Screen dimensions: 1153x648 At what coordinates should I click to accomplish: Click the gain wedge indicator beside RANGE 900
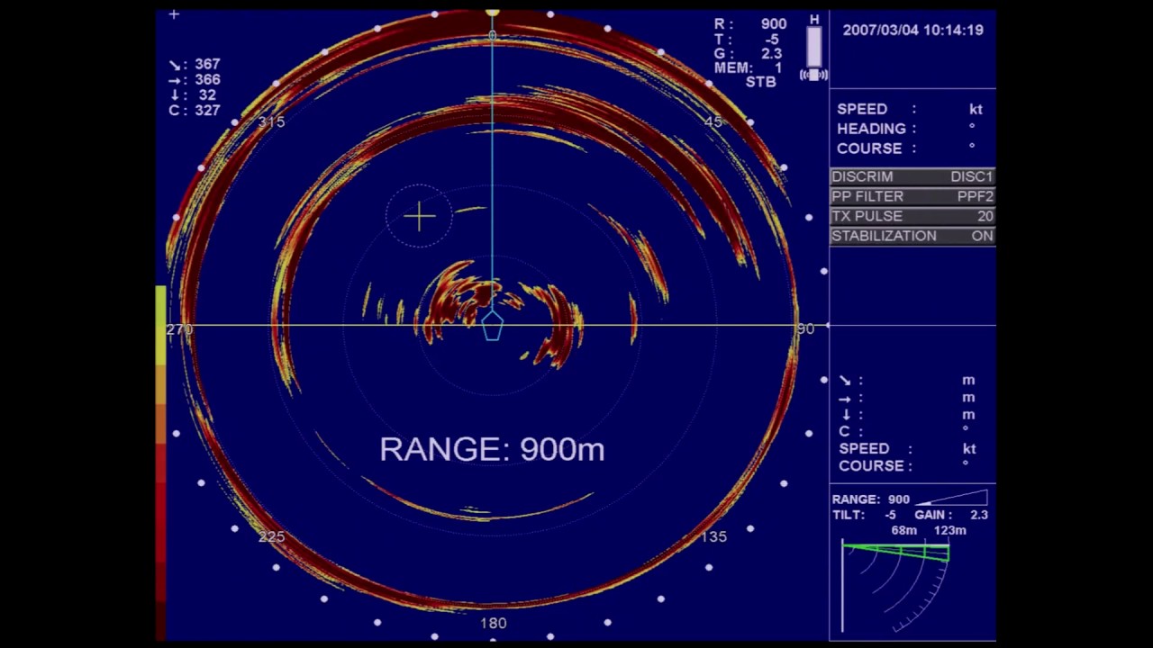tap(952, 498)
